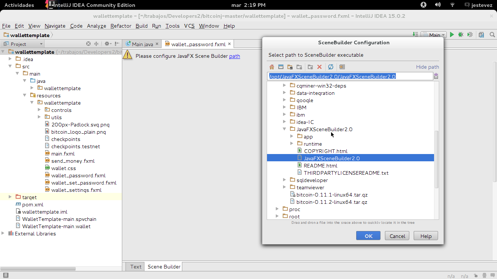The width and height of the screenshot is (497, 279).
Task: Close the wallet_password.fxml editor tab
Action: tap(230, 44)
